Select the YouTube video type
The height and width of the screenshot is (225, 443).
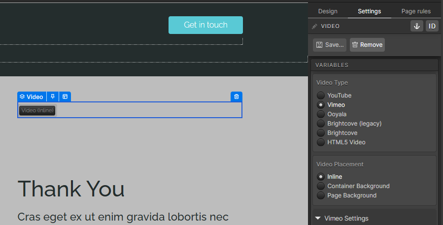coord(321,96)
